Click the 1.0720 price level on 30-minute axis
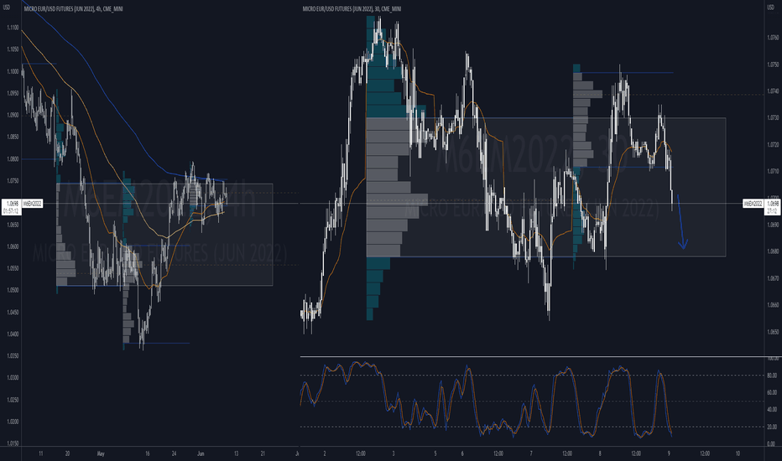Viewport: 782px width, 461px height. 773,144
